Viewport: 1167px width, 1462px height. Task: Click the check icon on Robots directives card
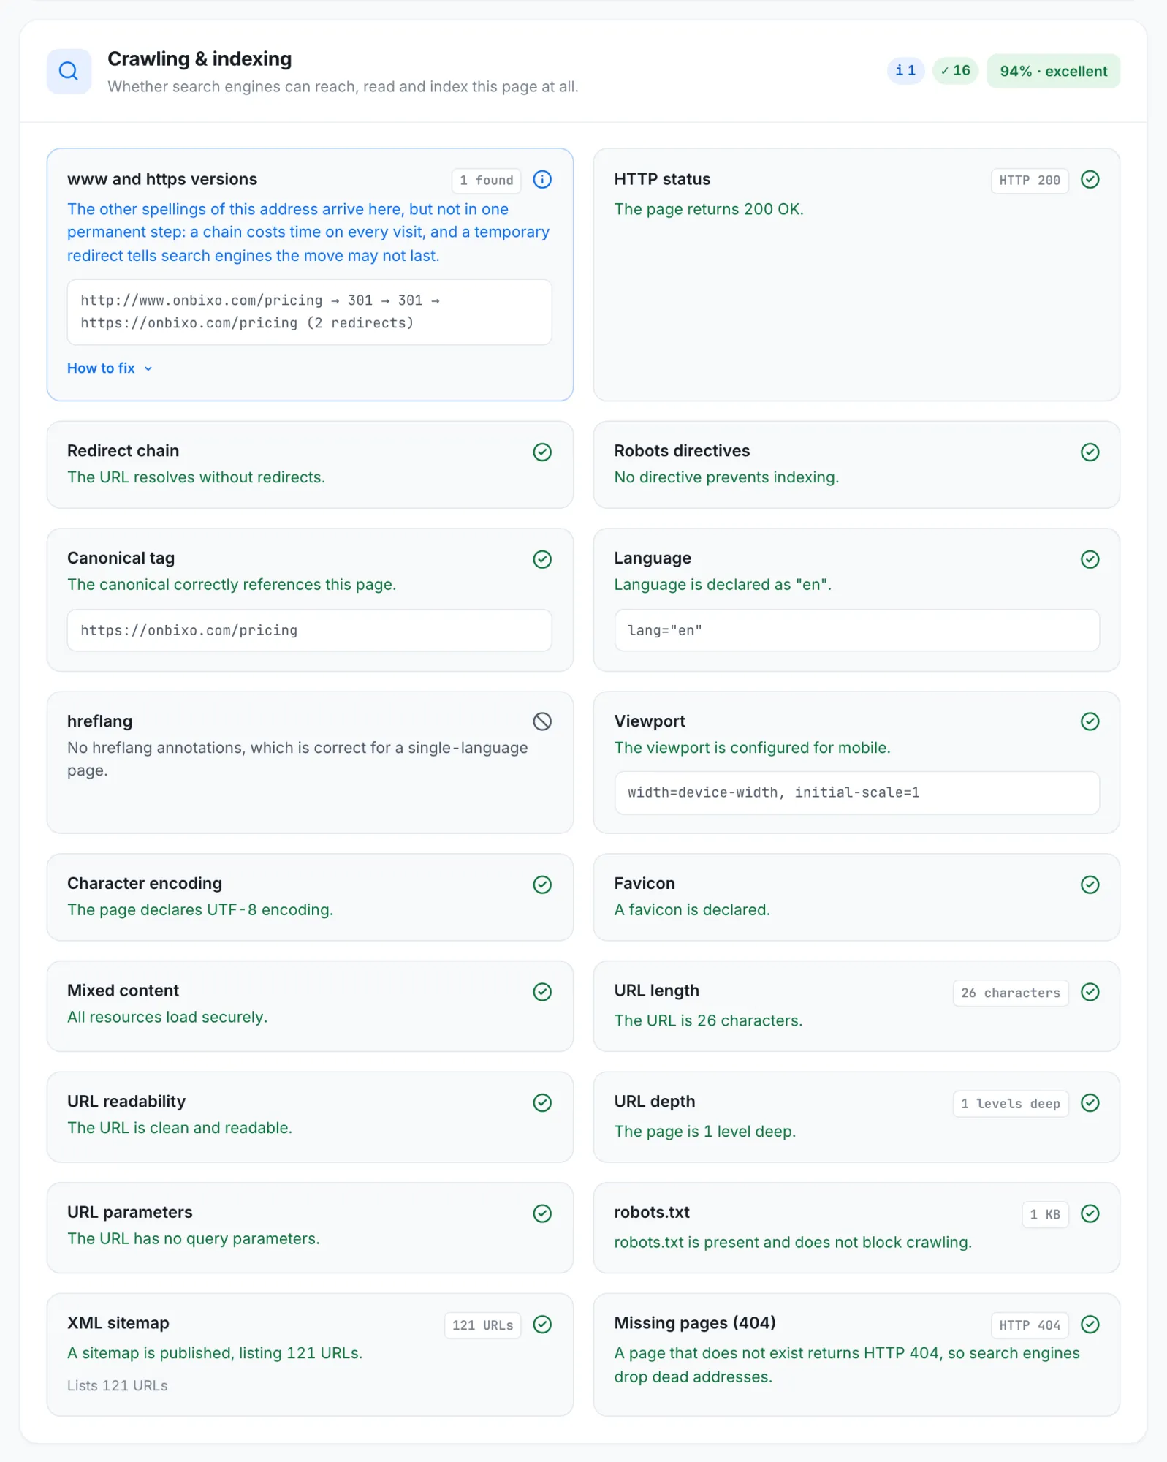pos(1090,452)
